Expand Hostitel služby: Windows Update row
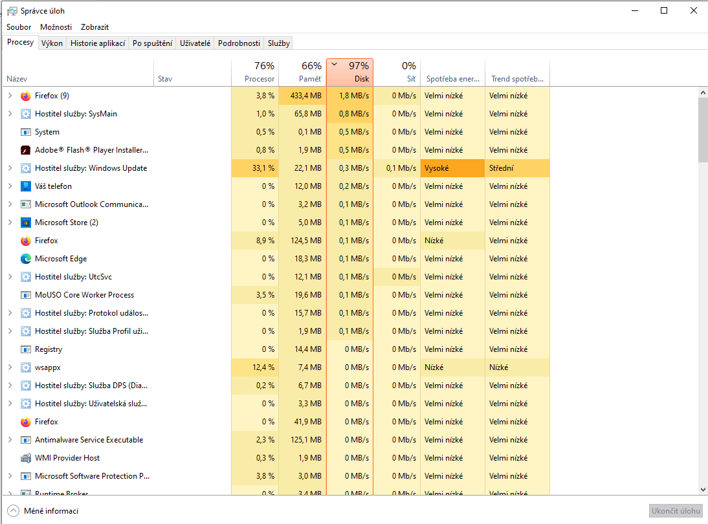The image size is (708, 524). 10,168
